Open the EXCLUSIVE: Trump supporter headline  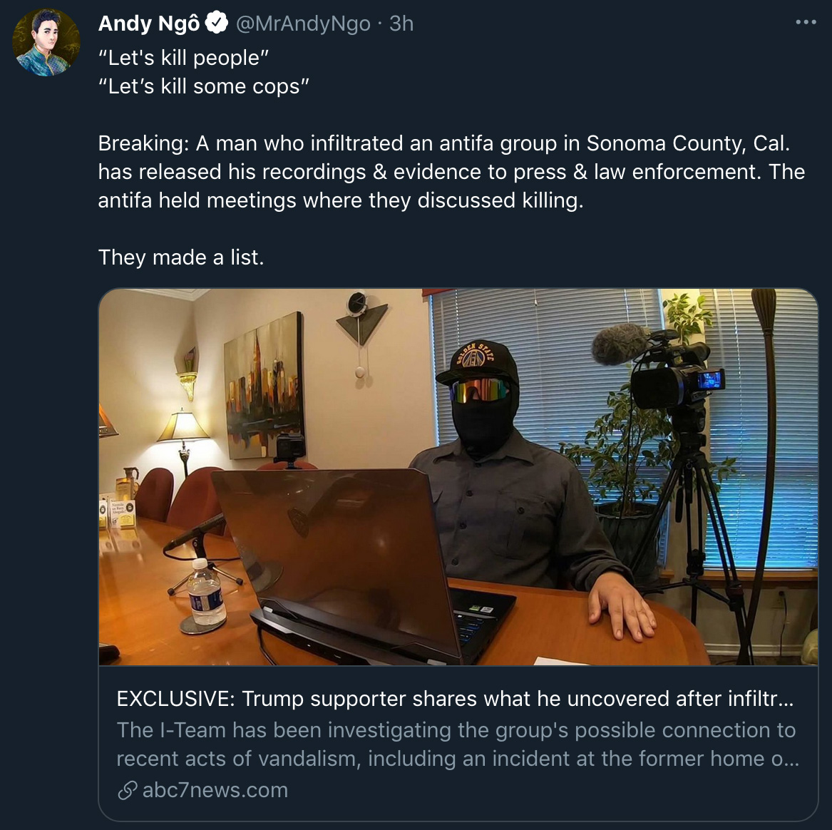click(455, 698)
